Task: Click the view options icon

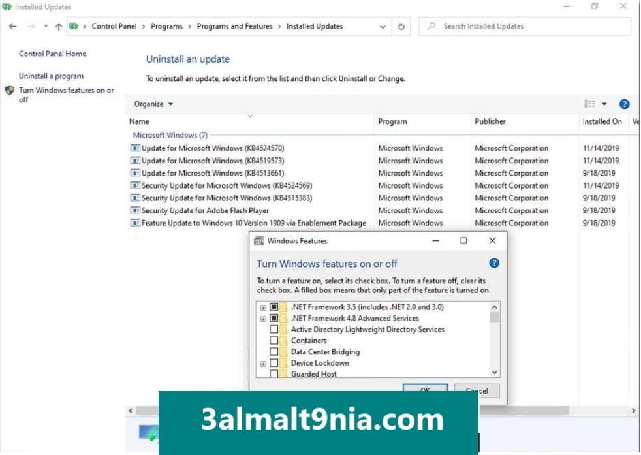Action: [589, 104]
